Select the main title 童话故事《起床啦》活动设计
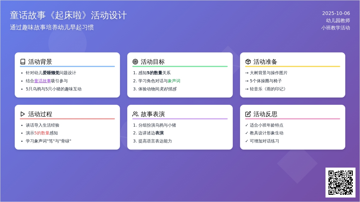This screenshot has width=360, height=202. (x=68, y=15)
